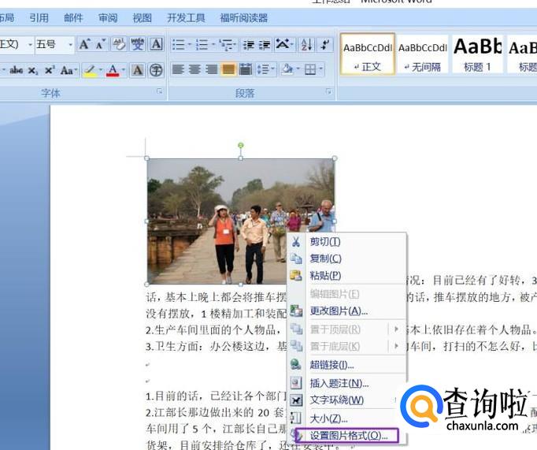Open the Asian layout (中文版式) tool

283,45
